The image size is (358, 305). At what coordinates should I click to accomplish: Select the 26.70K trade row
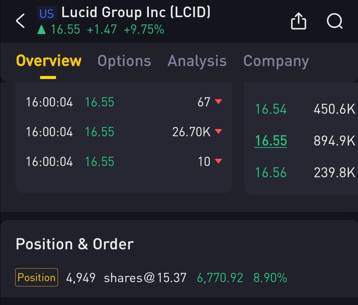(x=123, y=132)
